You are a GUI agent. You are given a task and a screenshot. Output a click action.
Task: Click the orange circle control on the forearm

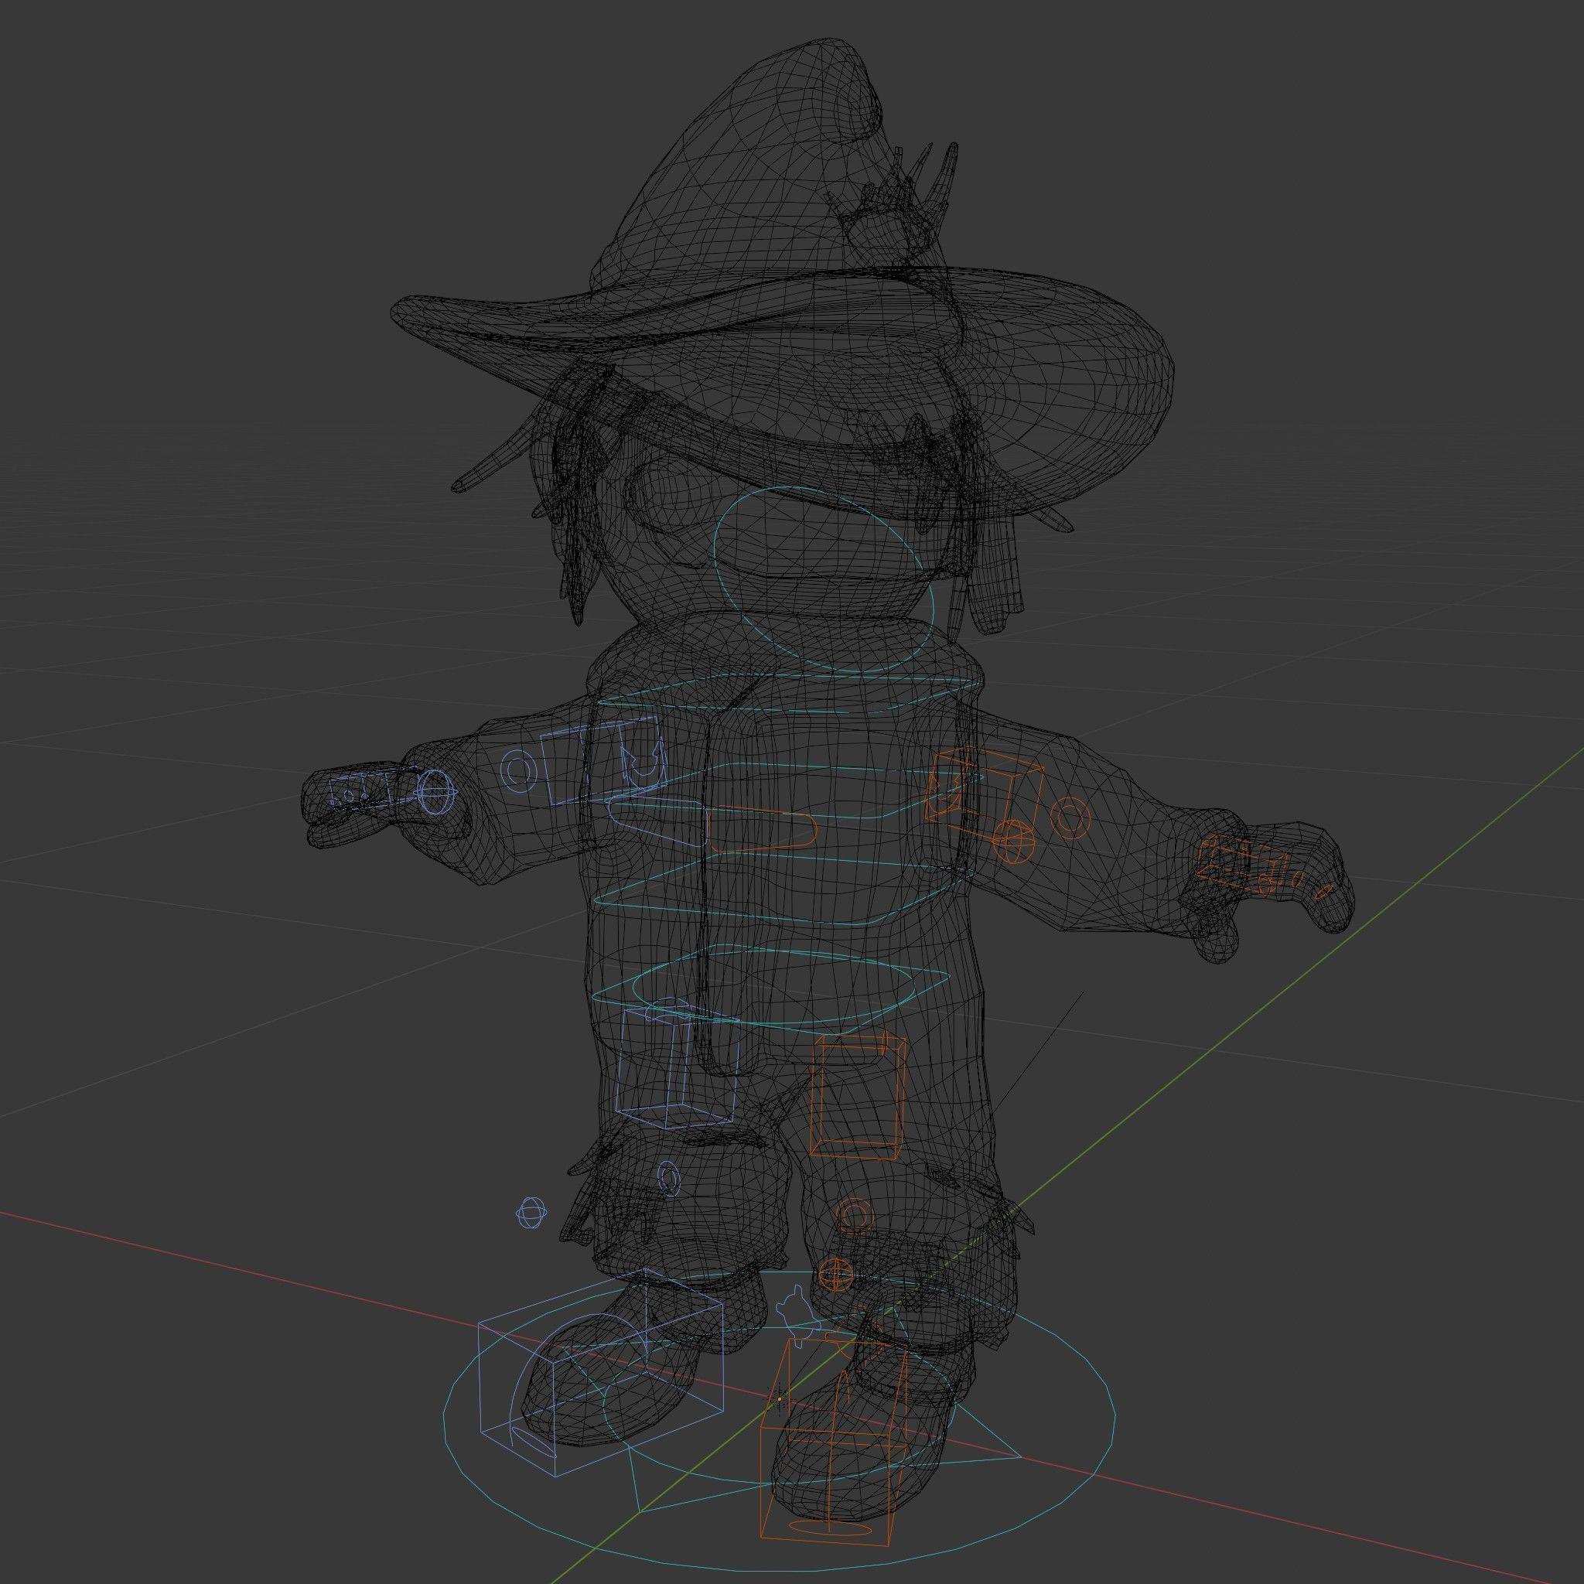1070,818
